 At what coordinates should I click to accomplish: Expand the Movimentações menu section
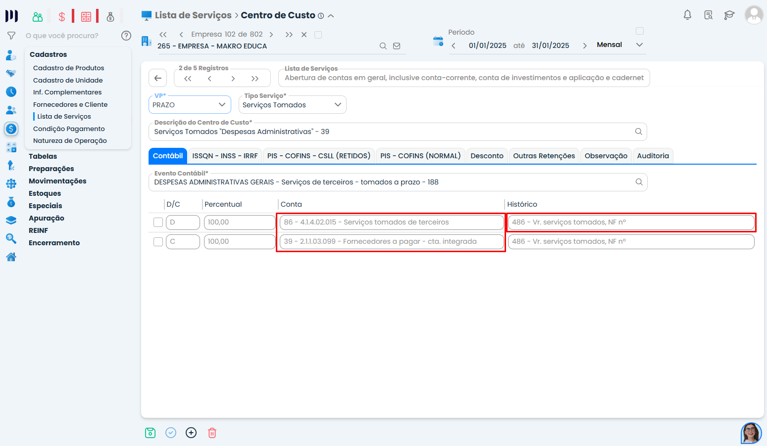click(x=57, y=181)
